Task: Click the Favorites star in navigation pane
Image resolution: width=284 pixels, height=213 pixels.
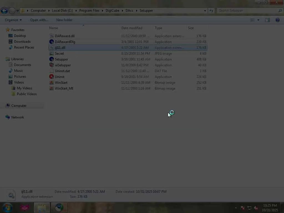Action: (x=7, y=30)
